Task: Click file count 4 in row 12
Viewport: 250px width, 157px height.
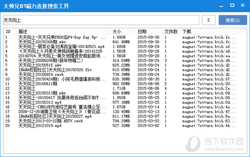Action: click(x=166, y=88)
